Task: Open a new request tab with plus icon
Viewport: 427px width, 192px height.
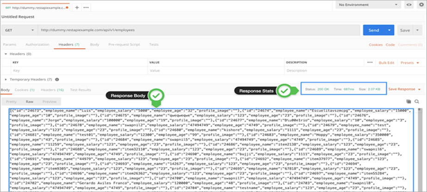Action: point(77,7)
